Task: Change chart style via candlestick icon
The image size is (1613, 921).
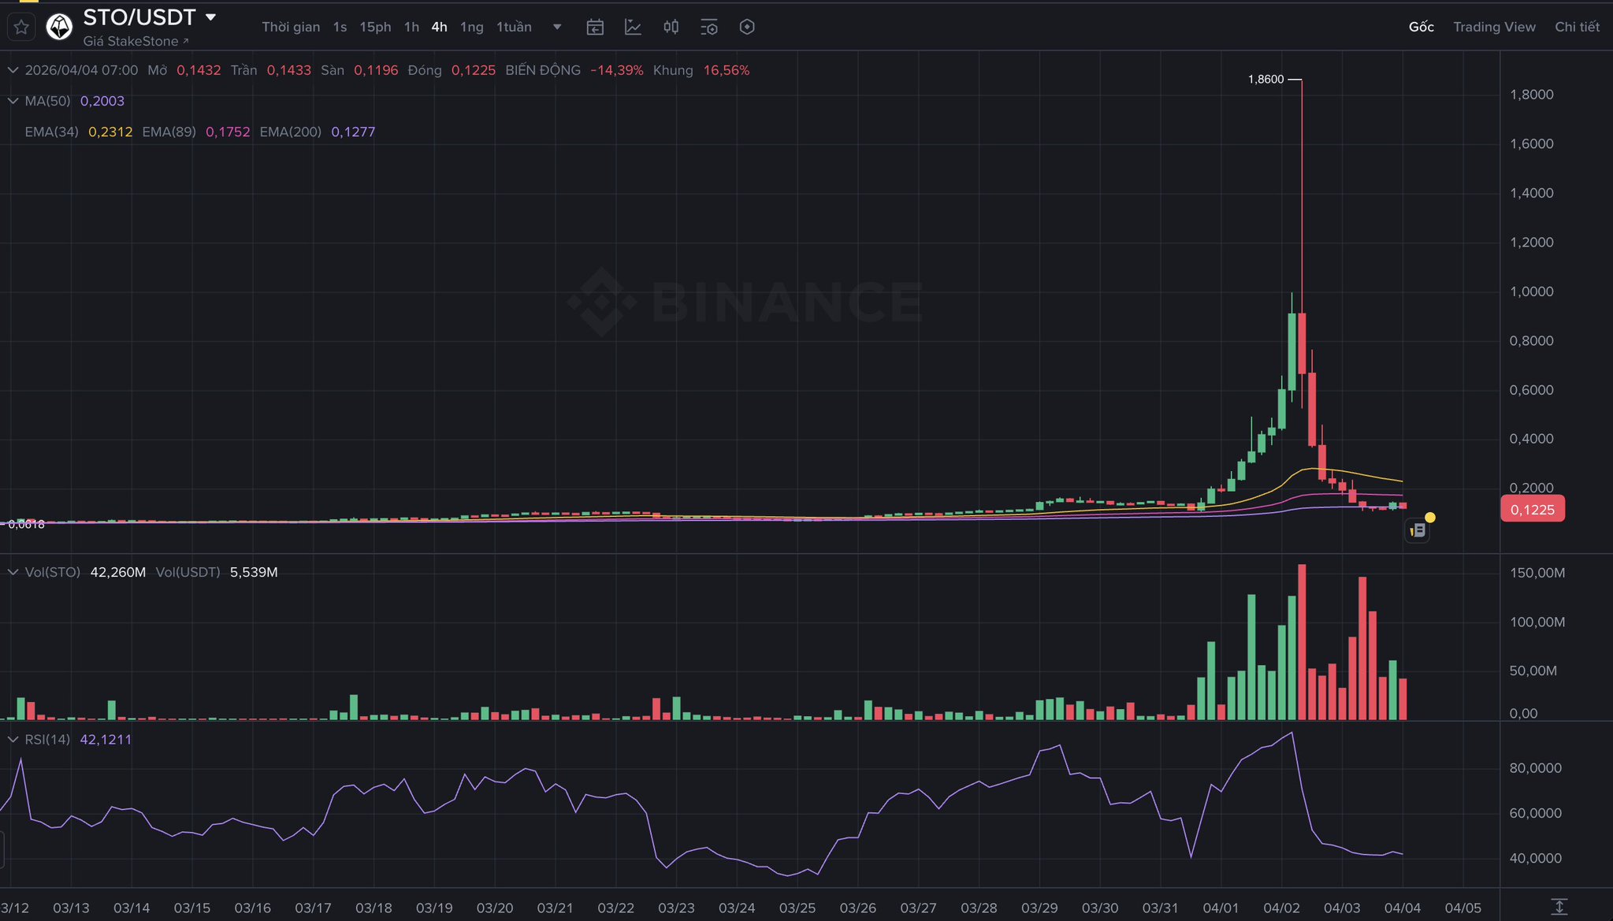Action: tap(671, 27)
